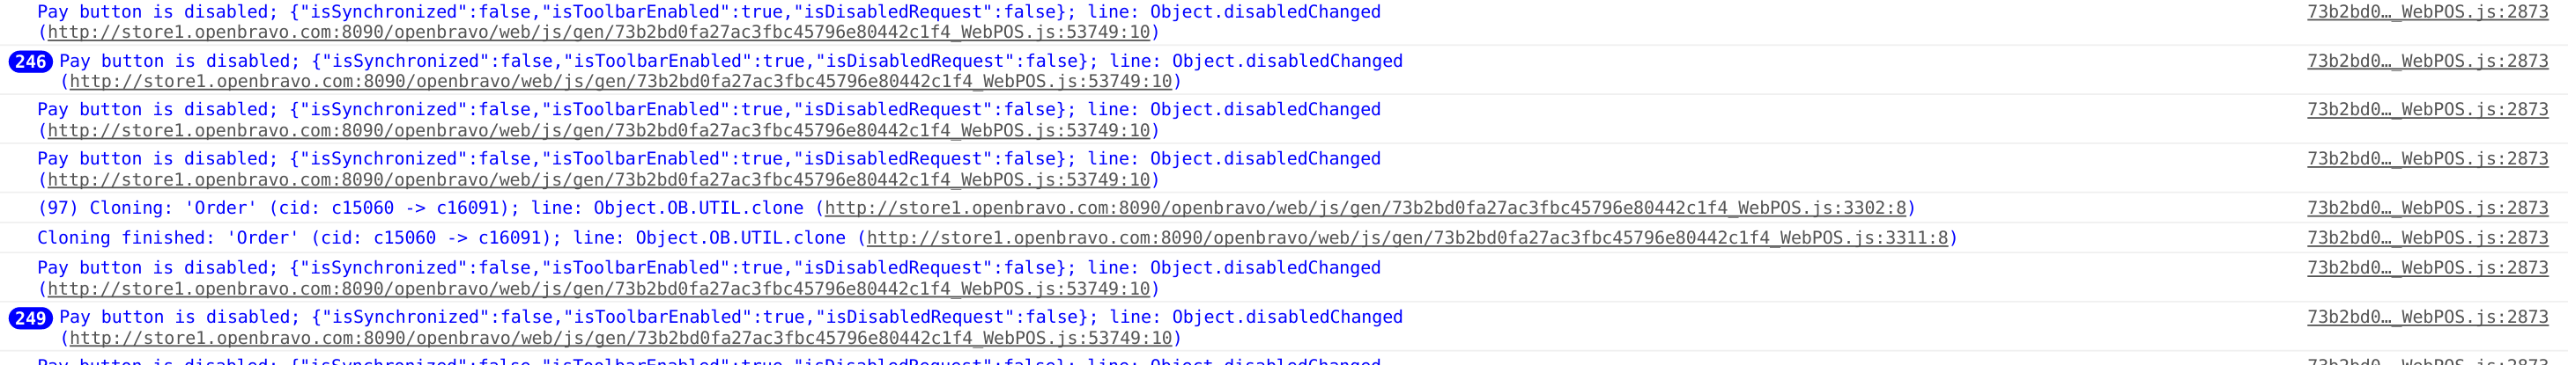Viewport: 2568px width, 365px height.
Task: Click the blue 249 repeat-count badge
Action: point(30,318)
